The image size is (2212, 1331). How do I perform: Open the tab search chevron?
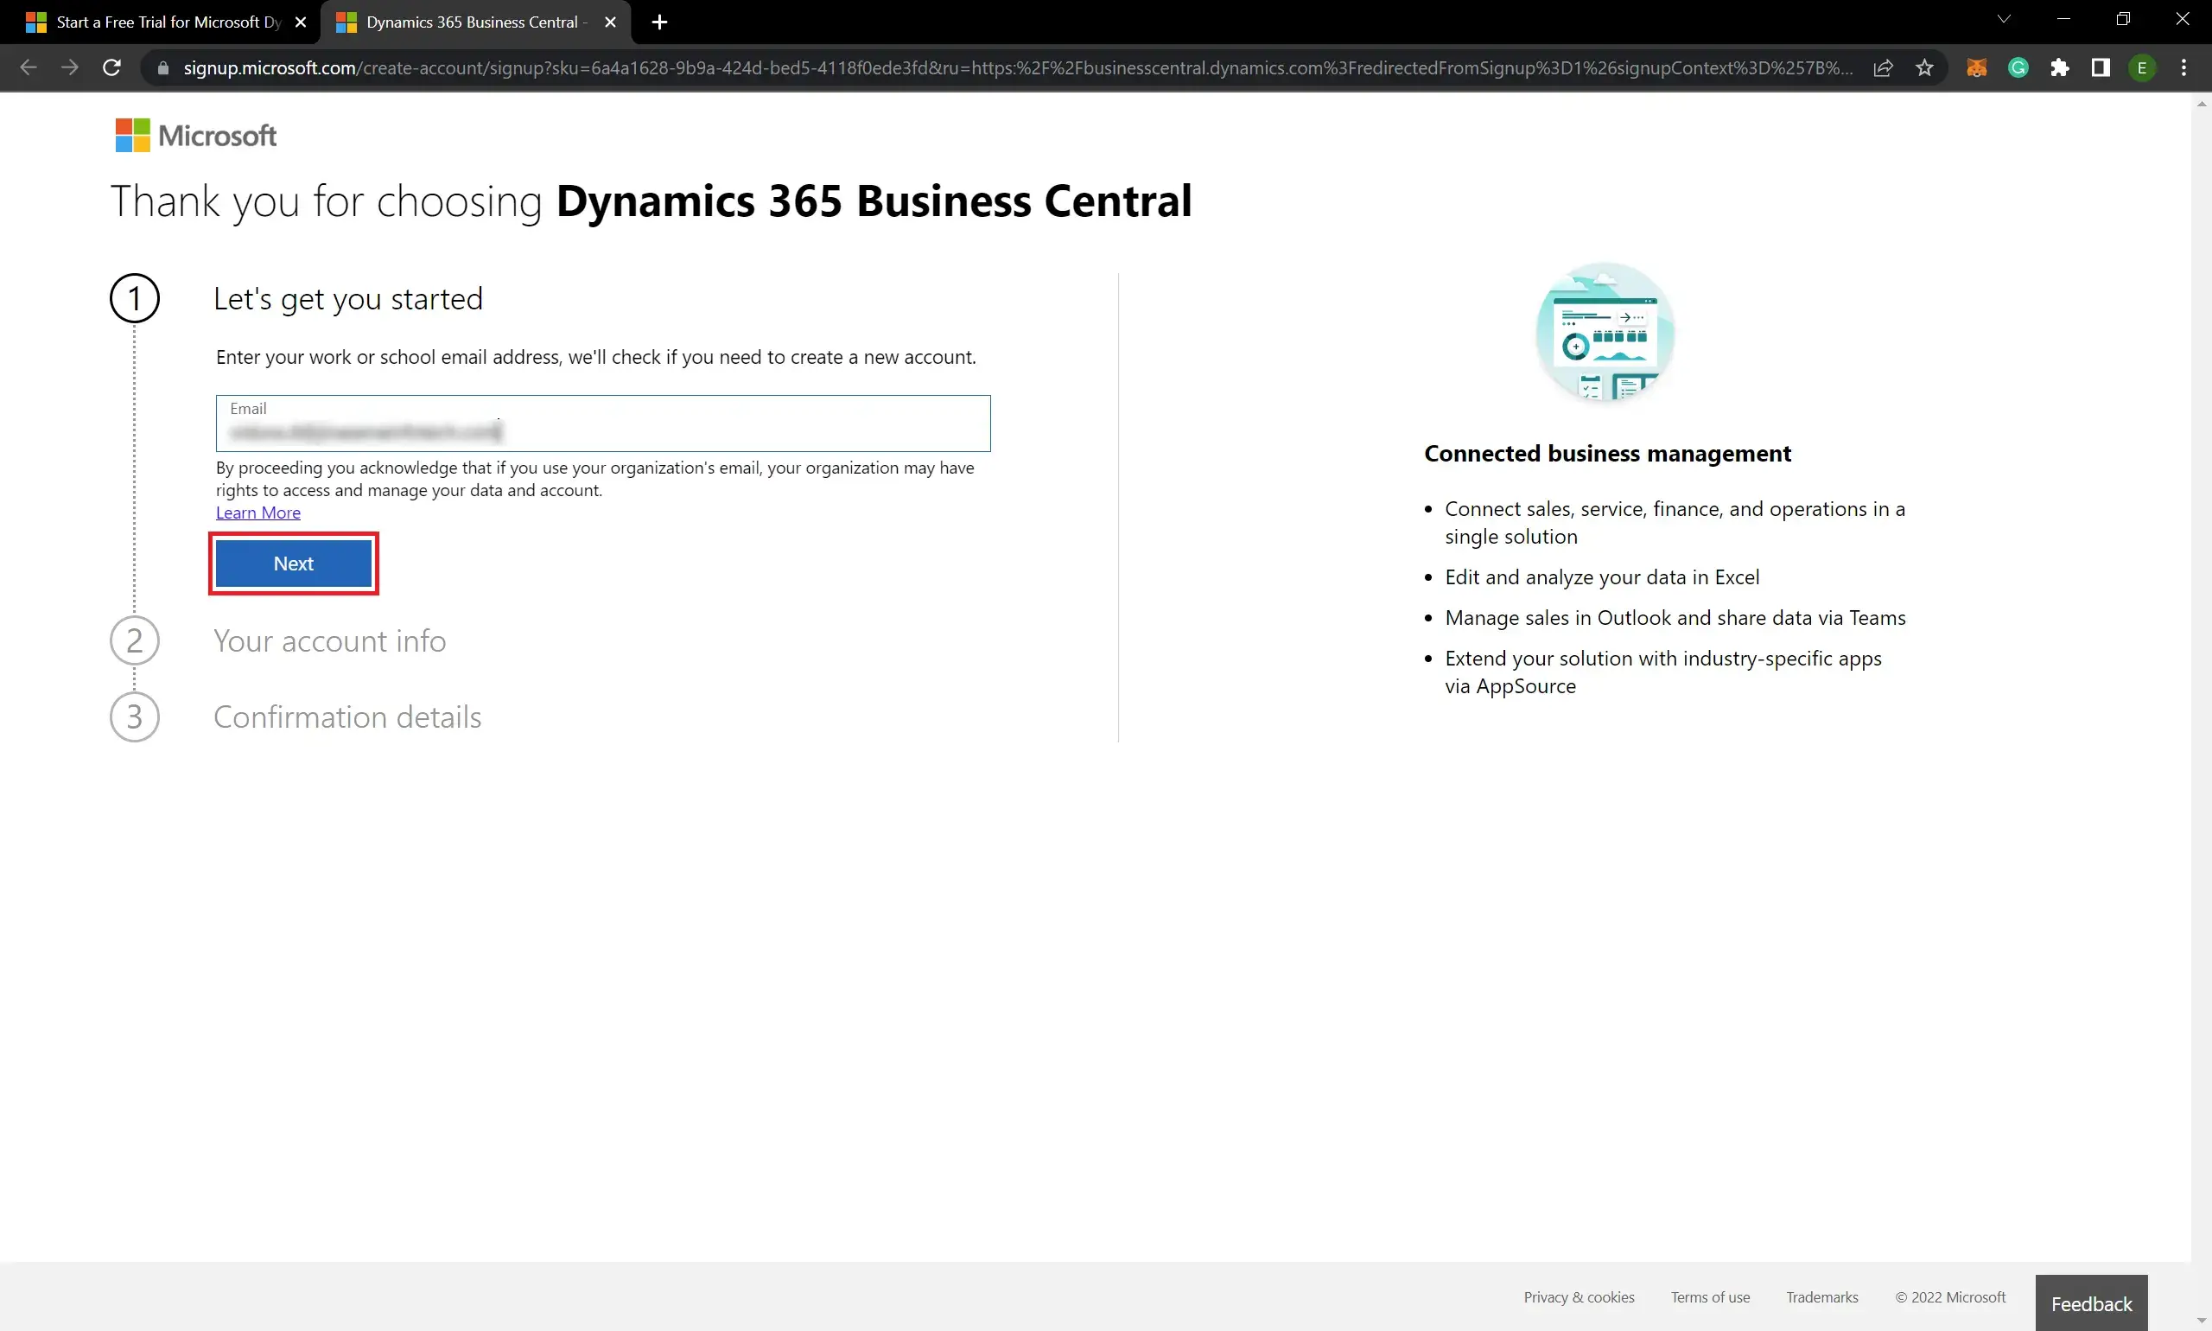[2004, 19]
